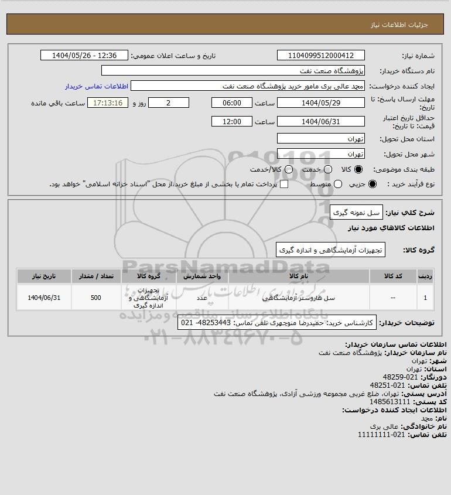
Task: Click the سل هاروستر آزمایشگاهی table row
Action: 225,298
